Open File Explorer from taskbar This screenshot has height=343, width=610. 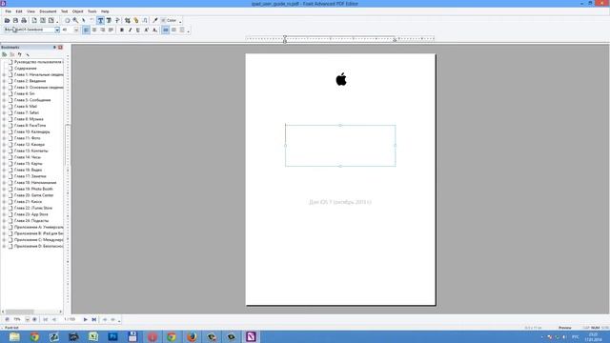pos(15,336)
